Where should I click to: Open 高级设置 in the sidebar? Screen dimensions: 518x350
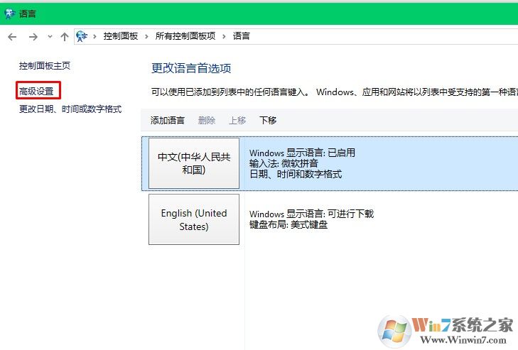coord(36,91)
